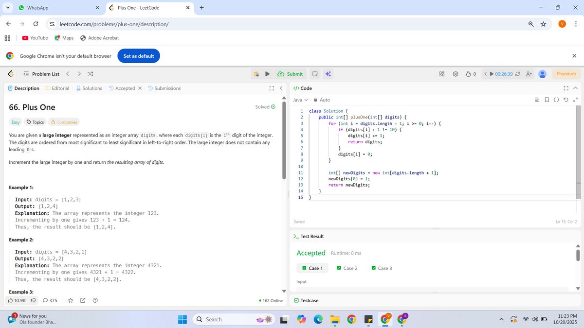Open the Java language dropdown
Viewport: 584px width, 328px height.
[300, 100]
